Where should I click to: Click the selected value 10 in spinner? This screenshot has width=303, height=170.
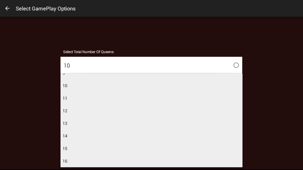click(x=67, y=65)
